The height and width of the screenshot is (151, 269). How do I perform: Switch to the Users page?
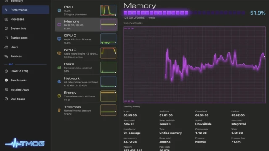[25, 47]
